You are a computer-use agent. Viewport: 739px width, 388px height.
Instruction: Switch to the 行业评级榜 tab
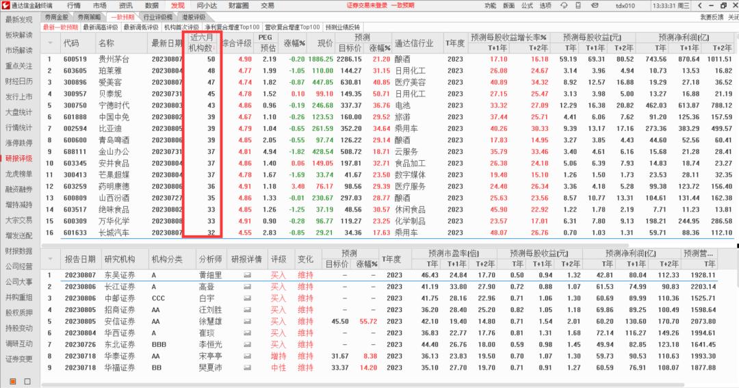click(x=158, y=17)
